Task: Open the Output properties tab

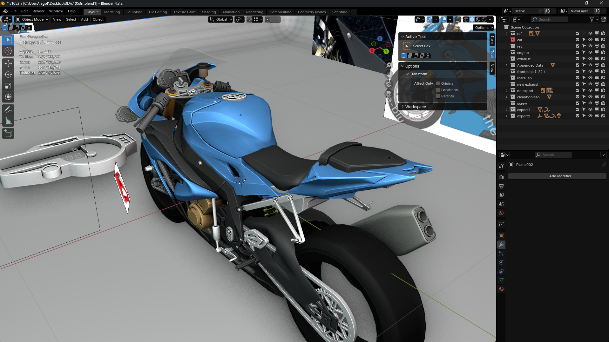Action: pyautogui.click(x=501, y=186)
